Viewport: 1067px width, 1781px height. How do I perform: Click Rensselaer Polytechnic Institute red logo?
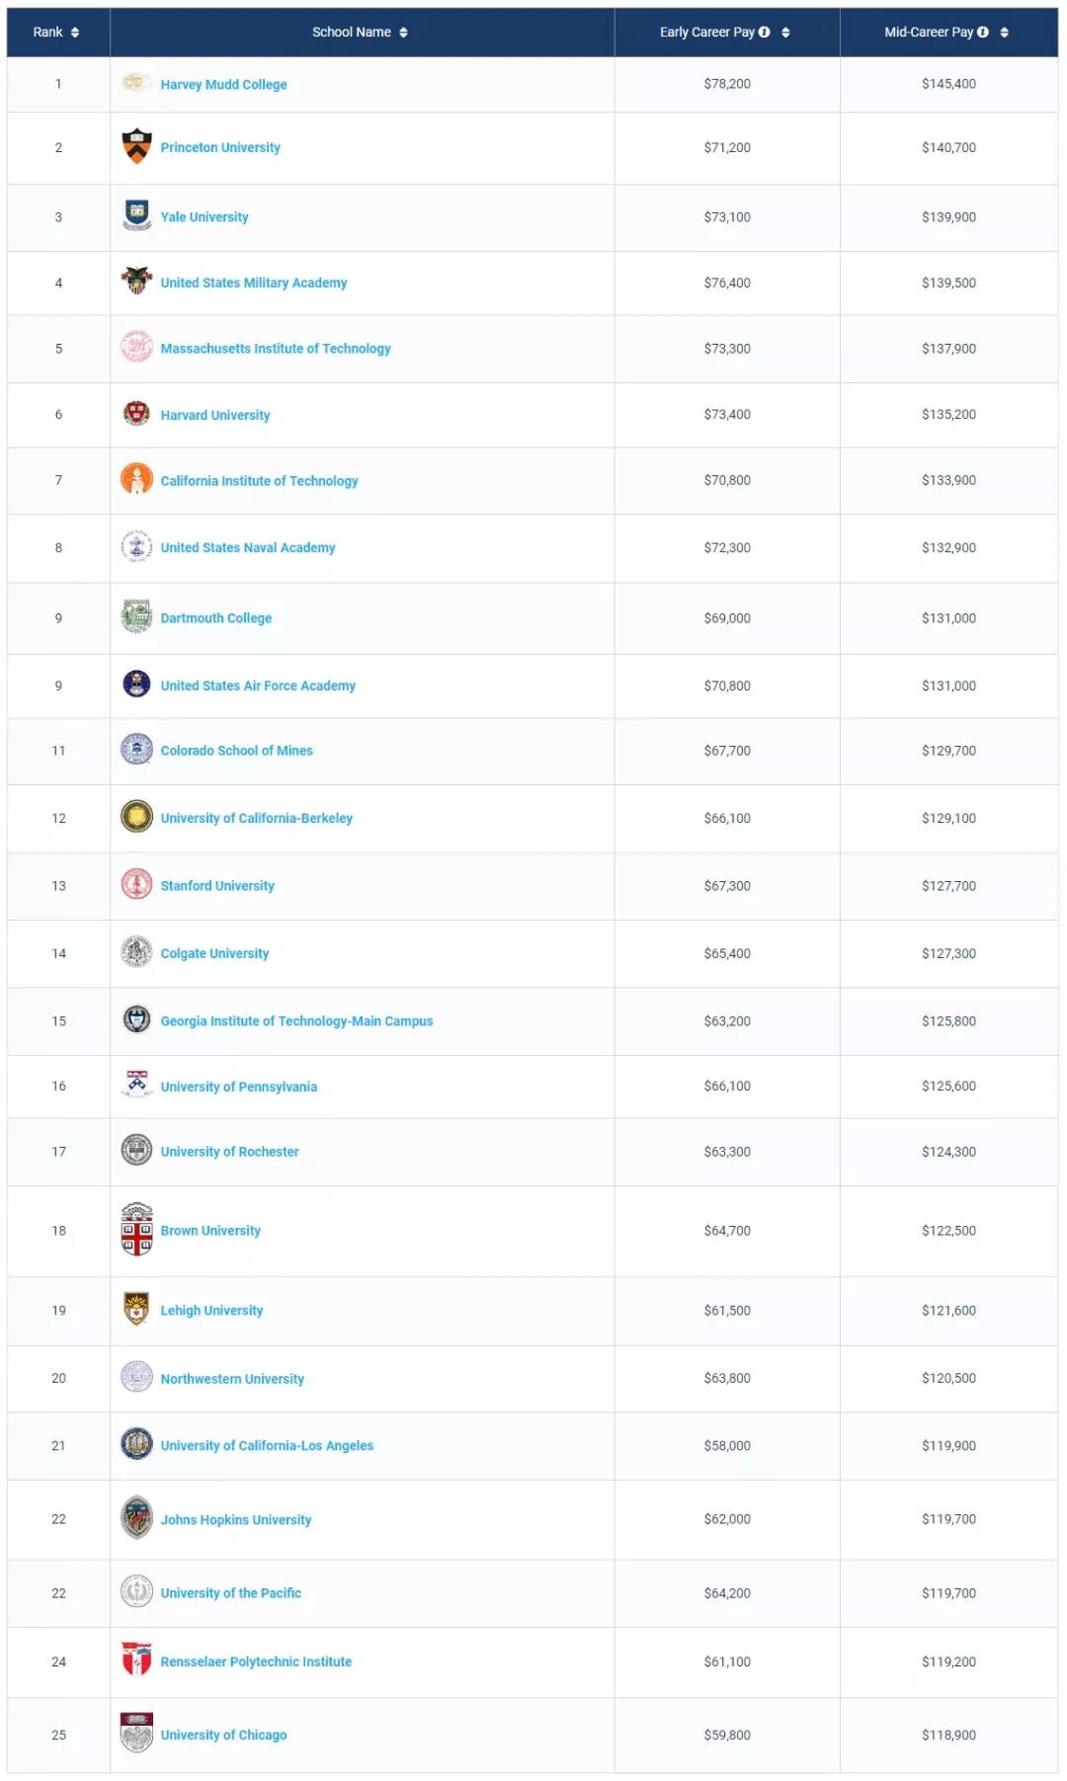[136, 1660]
